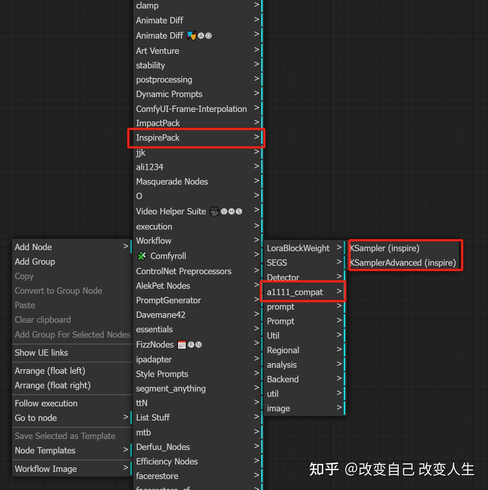Open the ali1234 category
Image resolution: width=488 pixels, height=490 pixels.
pyautogui.click(x=198, y=167)
